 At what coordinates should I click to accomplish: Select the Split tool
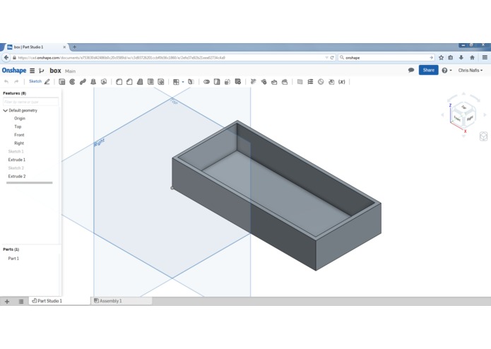pyautogui.click(x=217, y=82)
